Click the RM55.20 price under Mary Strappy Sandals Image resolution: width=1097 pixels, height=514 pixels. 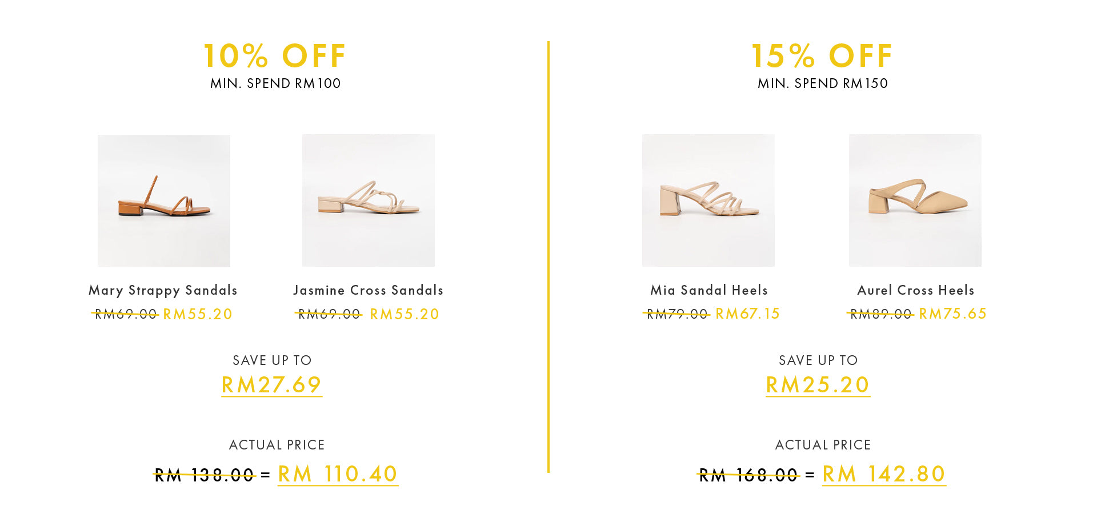pyautogui.click(x=198, y=314)
